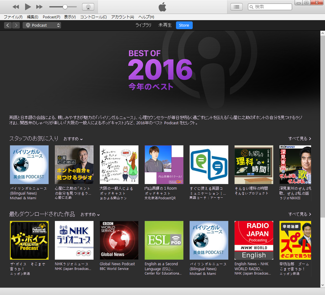Open バイリンガルニュース artwork in スタッフのお気に入り
325x295 pixels.
coord(29,165)
